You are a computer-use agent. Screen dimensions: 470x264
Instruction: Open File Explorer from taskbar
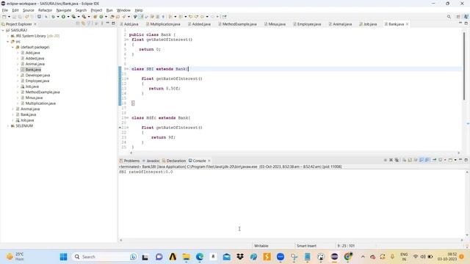click(x=186, y=257)
